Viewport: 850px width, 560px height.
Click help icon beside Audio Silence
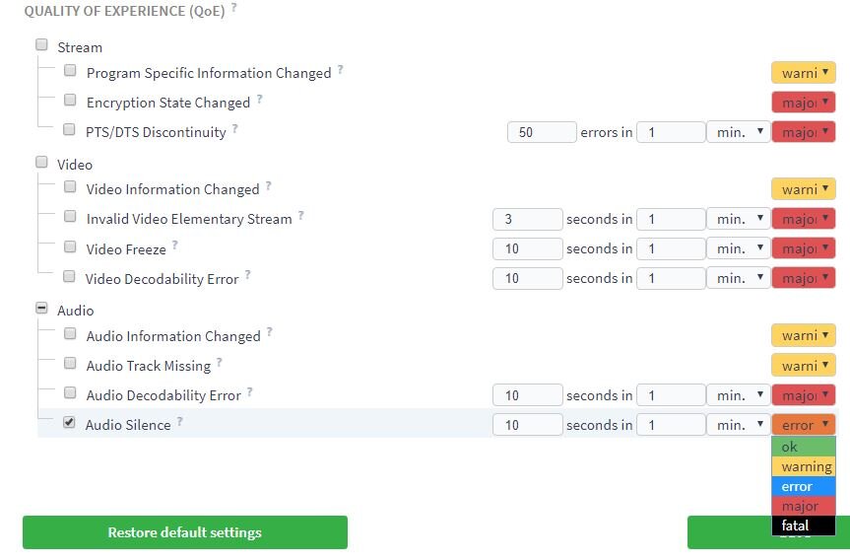point(180,422)
